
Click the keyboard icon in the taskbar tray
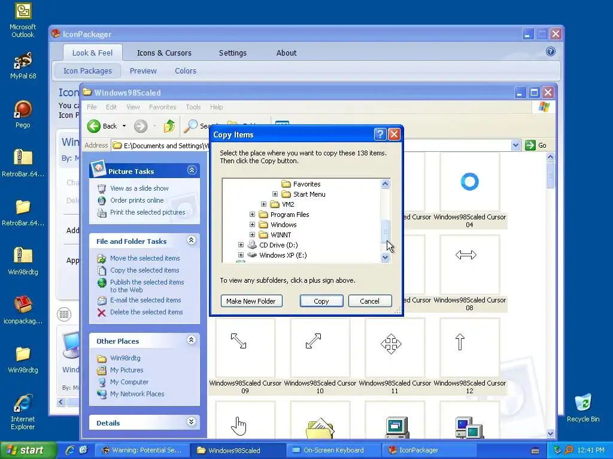coord(535,451)
